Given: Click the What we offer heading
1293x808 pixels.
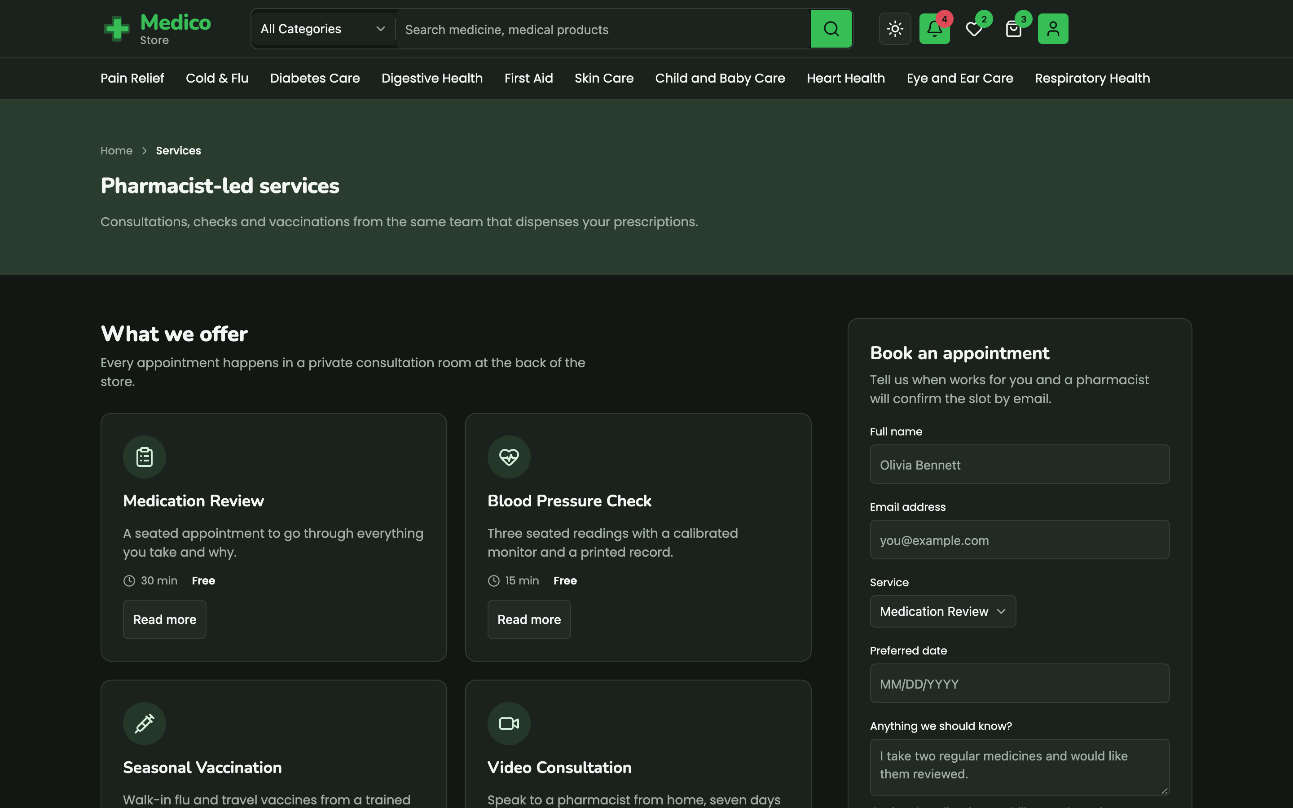Looking at the screenshot, I should [x=174, y=334].
